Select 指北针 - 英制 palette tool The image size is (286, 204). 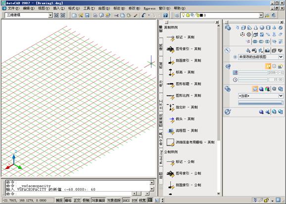click(182, 107)
